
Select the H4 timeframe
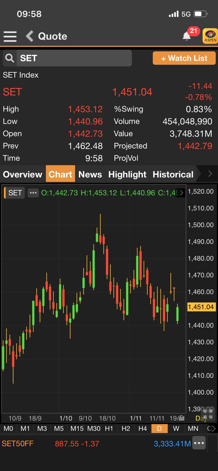coord(143,428)
